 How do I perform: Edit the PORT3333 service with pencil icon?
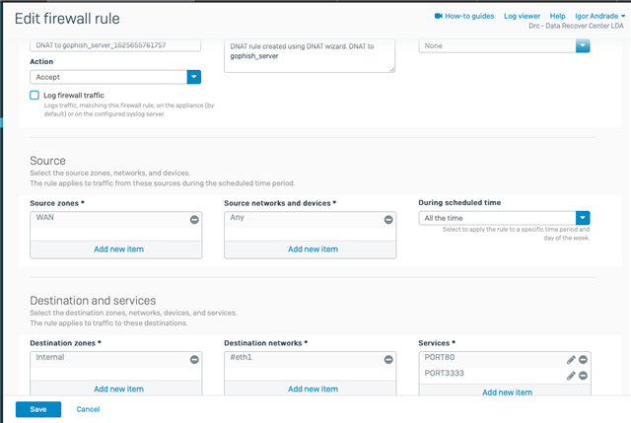click(x=571, y=376)
